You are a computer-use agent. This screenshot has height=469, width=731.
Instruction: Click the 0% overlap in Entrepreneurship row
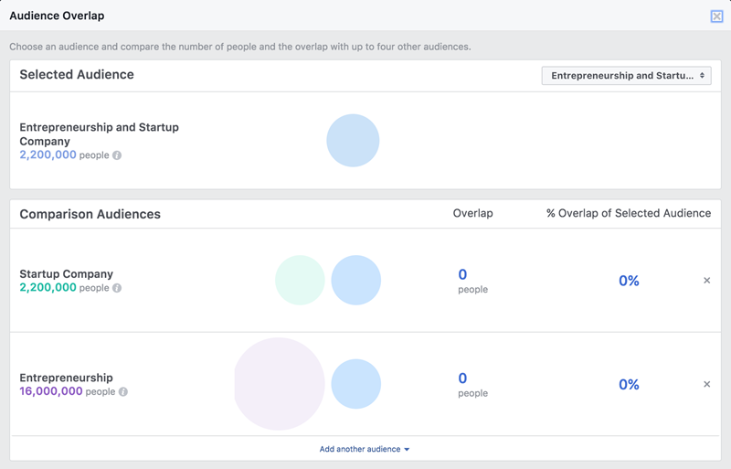[x=629, y=385]
